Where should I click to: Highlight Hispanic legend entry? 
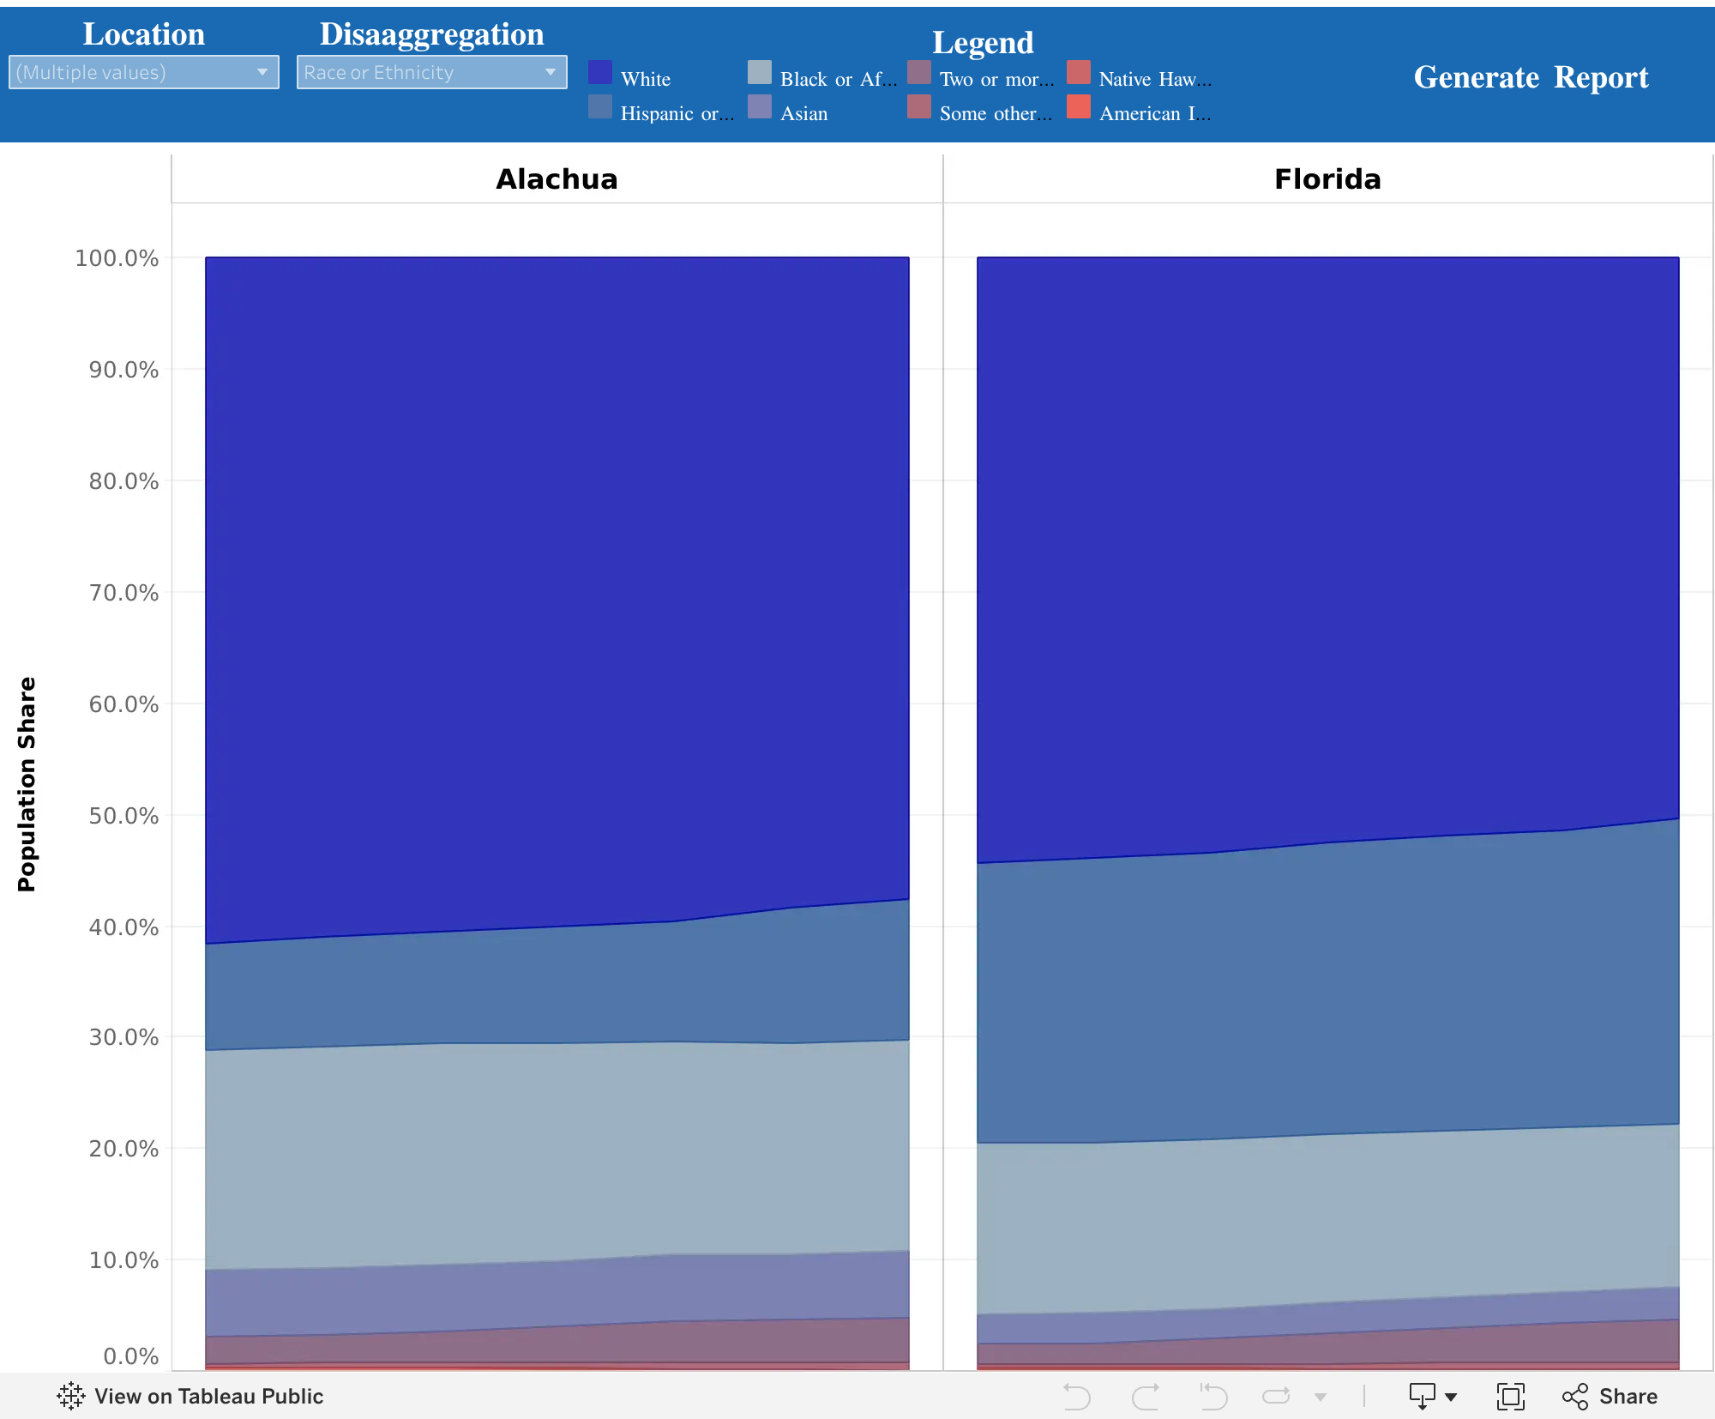tap(677, 113)
